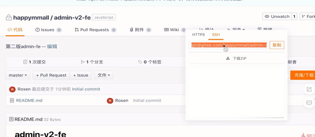Screen dimensions: 315x137
Task: Click the Fork button
Action: coord(307,16)
